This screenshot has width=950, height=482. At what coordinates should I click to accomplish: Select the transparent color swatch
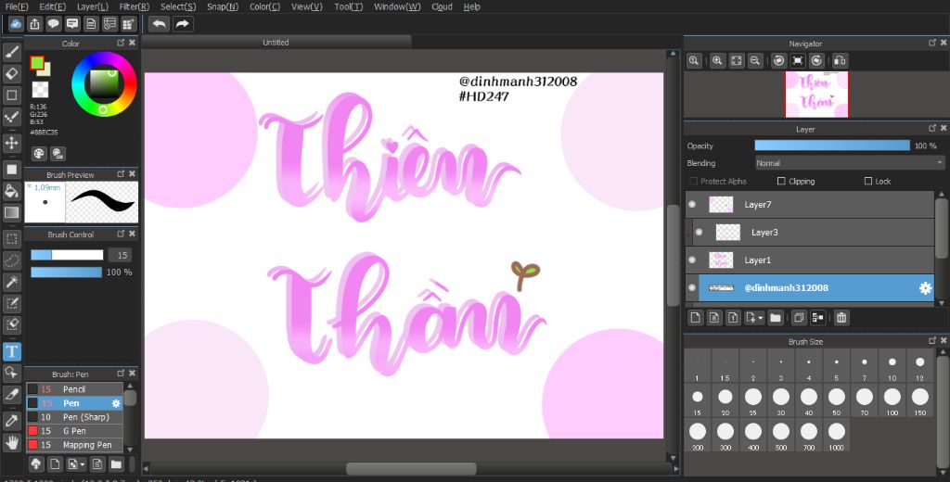[x=40, y=90]
